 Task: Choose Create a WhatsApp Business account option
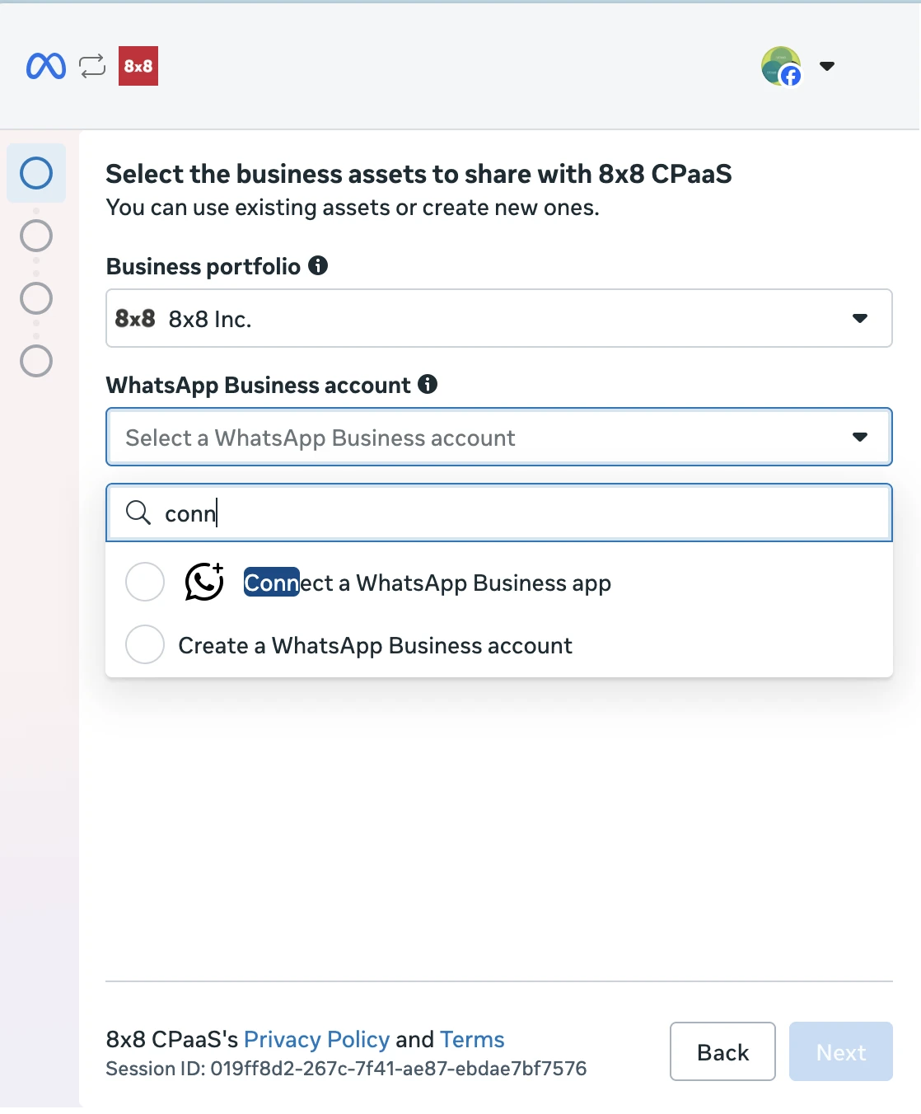(x=499, y=645)
